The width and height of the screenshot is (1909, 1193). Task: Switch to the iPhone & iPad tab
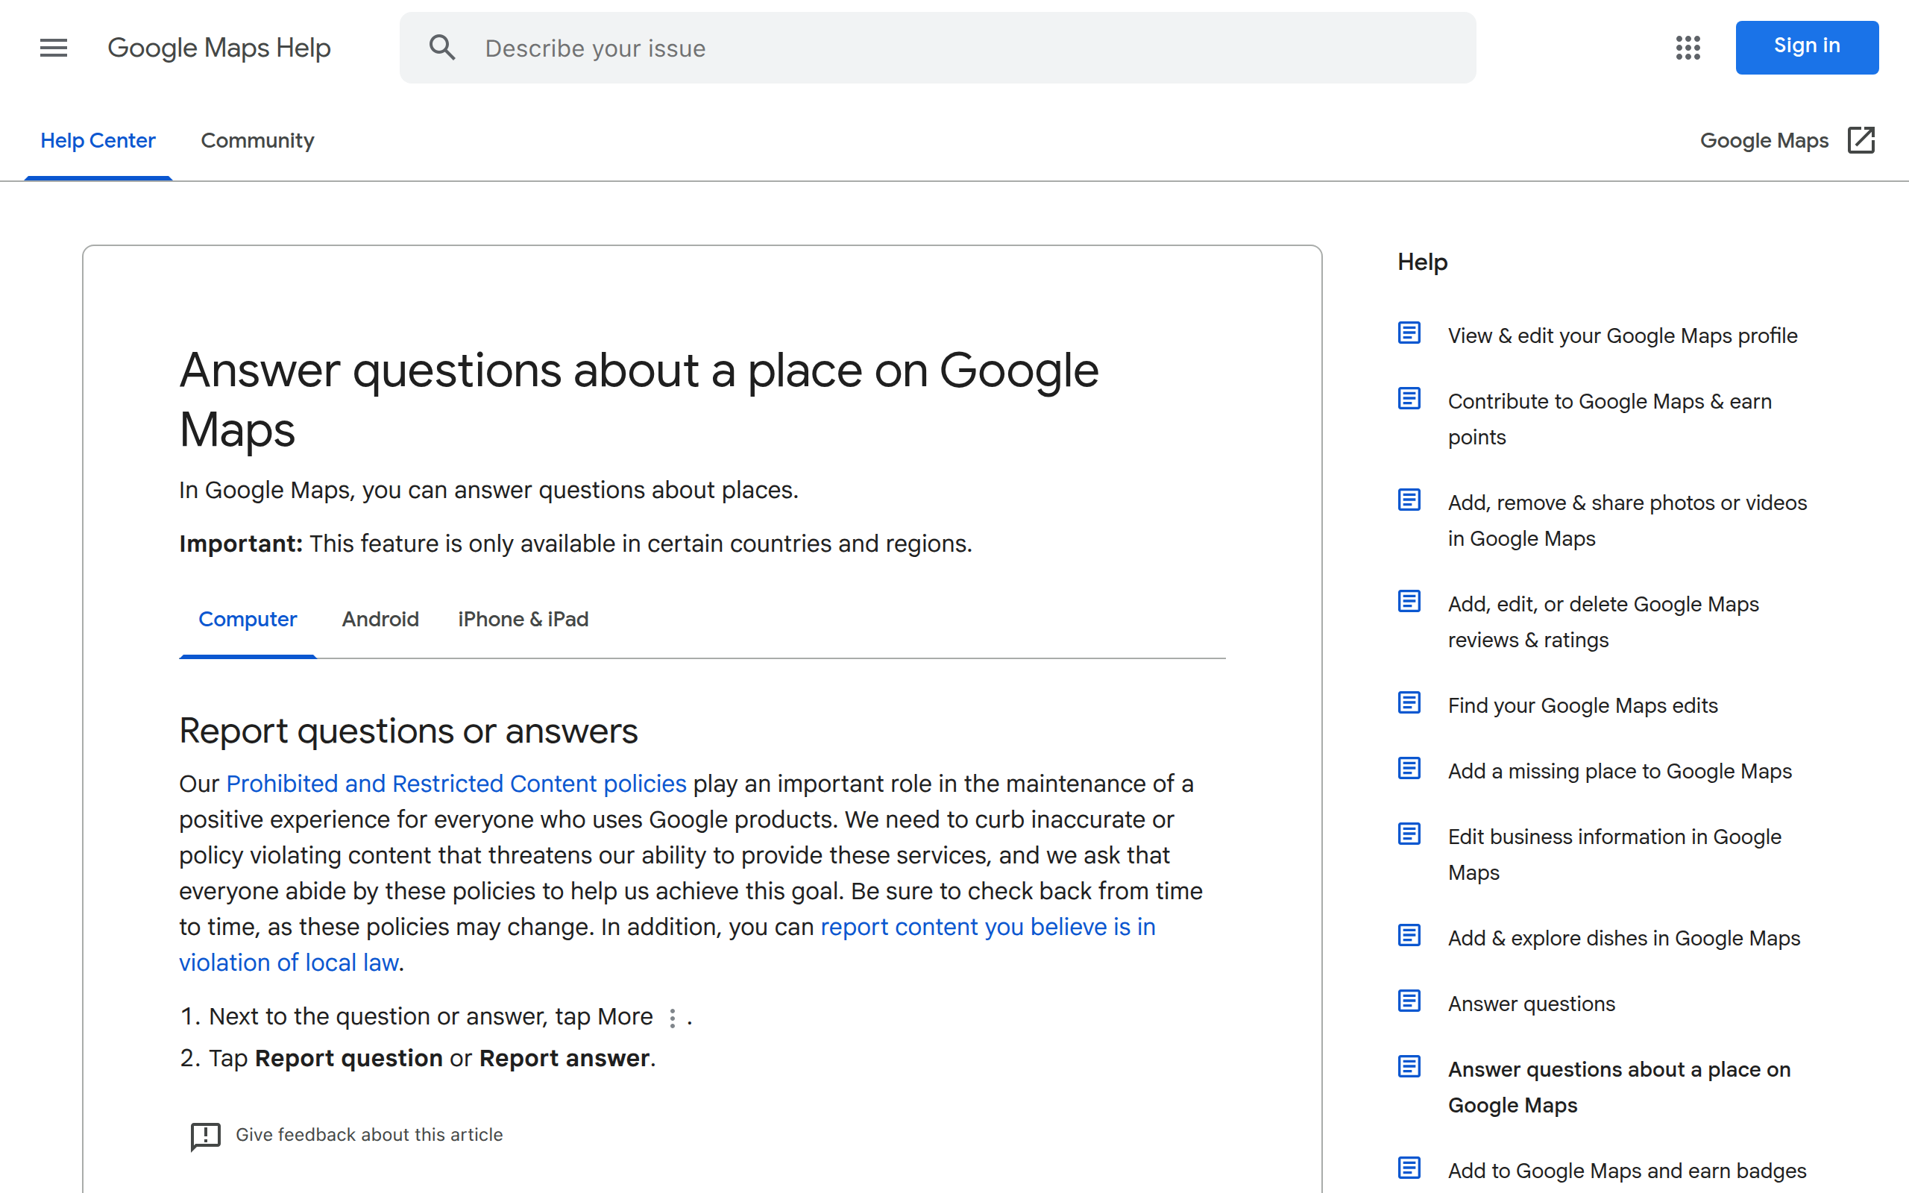(x=522, y=620)
